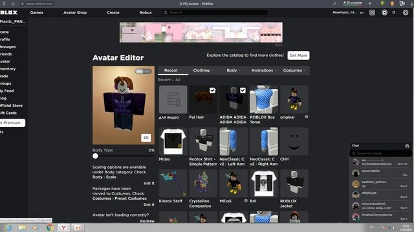Image resolution: width=414 pixels, height=232 pixels.
Task: Click the Redraw link
Action: point(147,221)
